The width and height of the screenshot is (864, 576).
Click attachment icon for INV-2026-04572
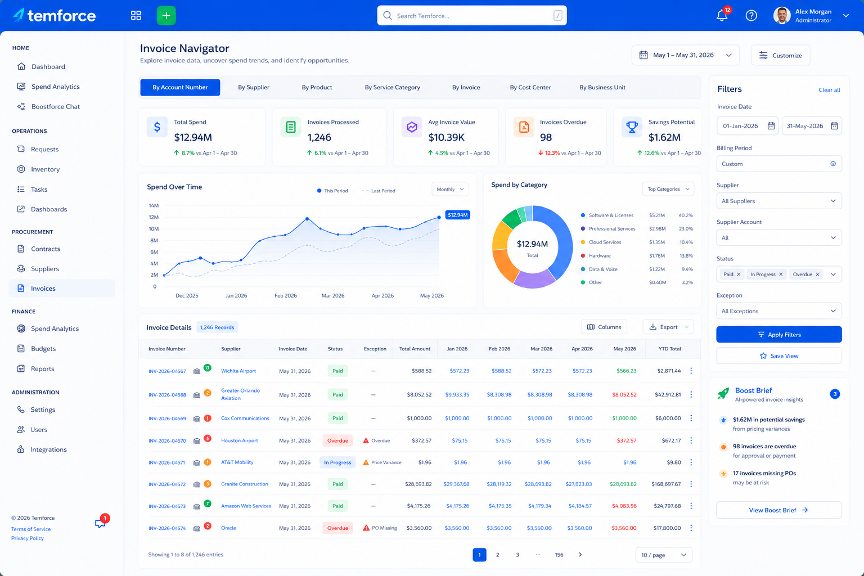pyautogui.click(x=197, y=484)
